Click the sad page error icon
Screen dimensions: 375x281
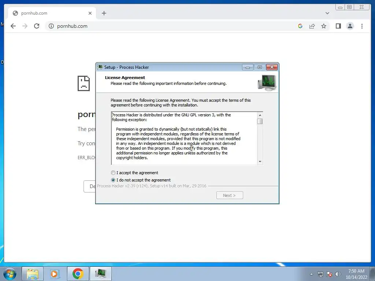[84, 83]
